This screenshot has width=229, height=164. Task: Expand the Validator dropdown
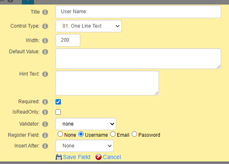click(86, 124)
